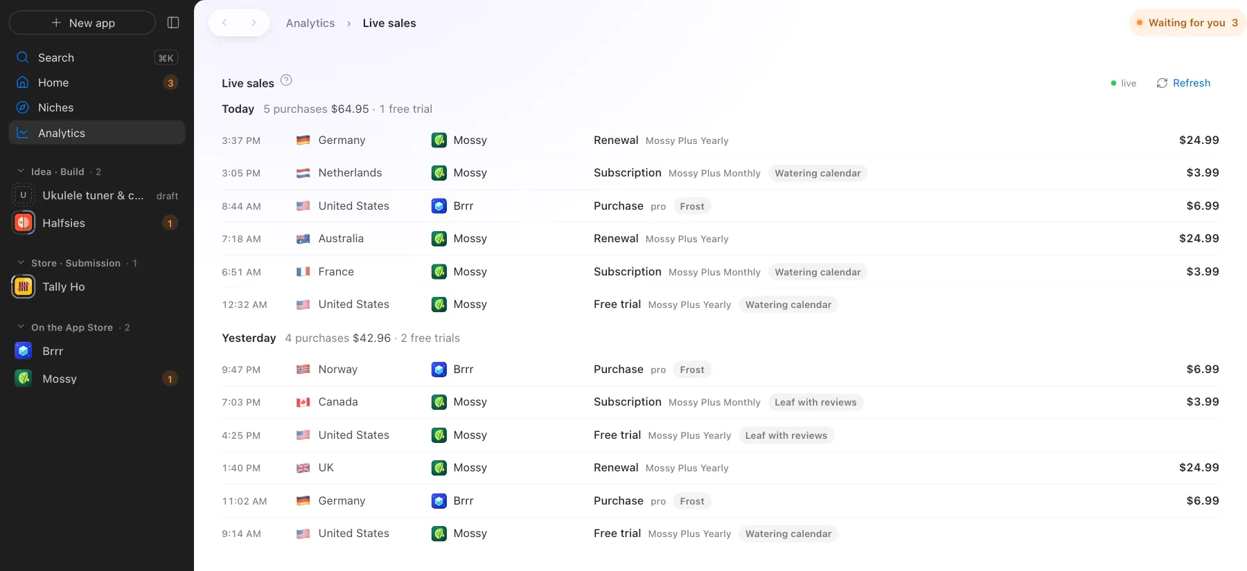The image size is (1247, 571).
Task: Click the Brrr app icon in the 8:44 AM row
Action: click(x=439, y=206)
